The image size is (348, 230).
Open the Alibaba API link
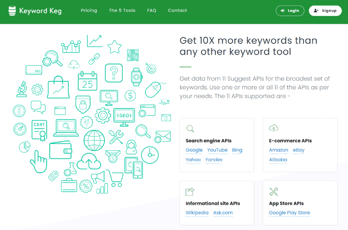pos(278,160)
